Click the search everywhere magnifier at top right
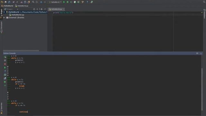 click(204, 2)
